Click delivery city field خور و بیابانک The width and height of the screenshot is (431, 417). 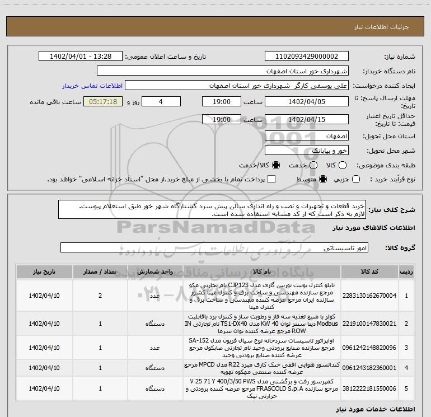point(307,151)
